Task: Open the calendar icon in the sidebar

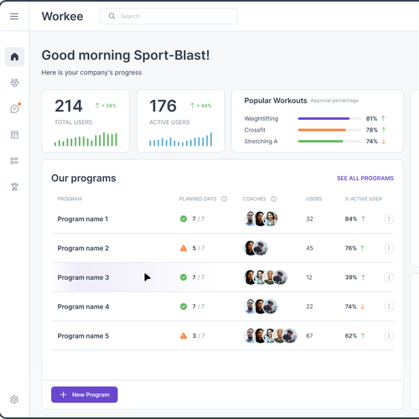Action: 14,135
